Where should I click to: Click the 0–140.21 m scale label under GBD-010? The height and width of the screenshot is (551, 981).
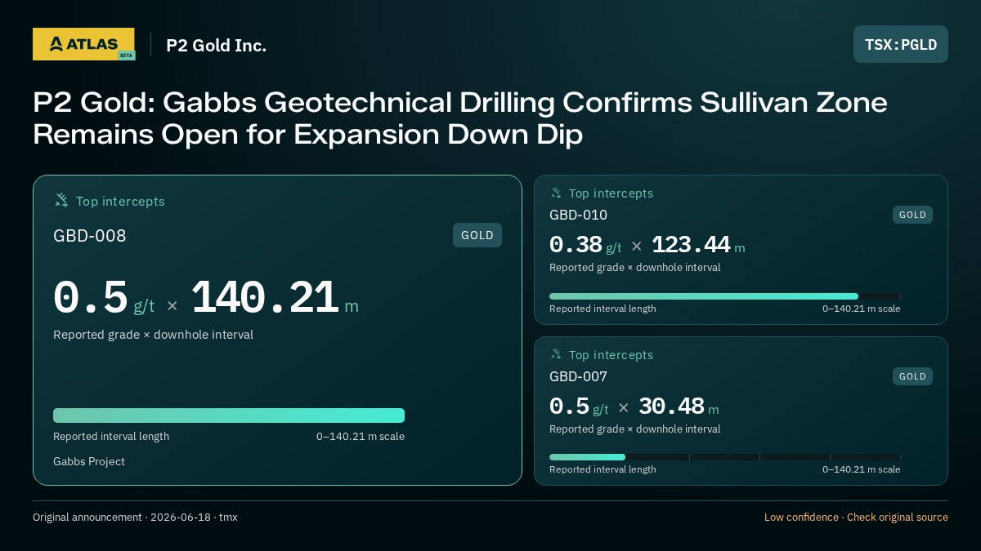862,309
